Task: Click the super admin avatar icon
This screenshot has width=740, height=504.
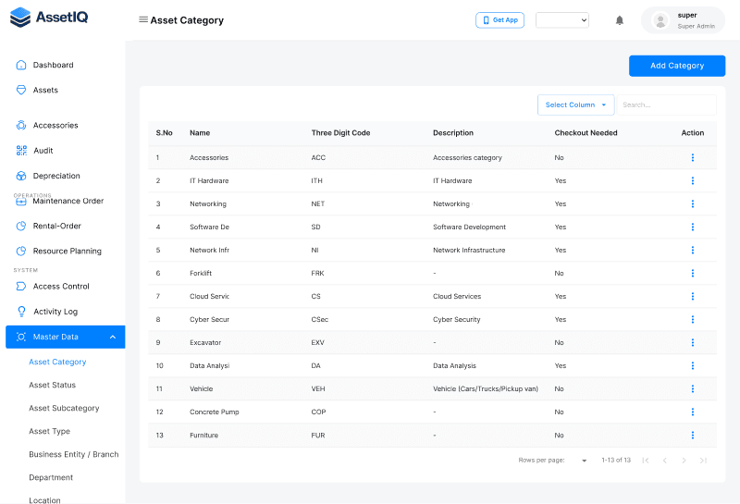Action: pos(660,20)
